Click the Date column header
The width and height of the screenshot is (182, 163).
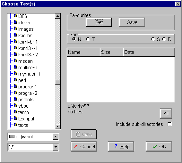[149, 52]
